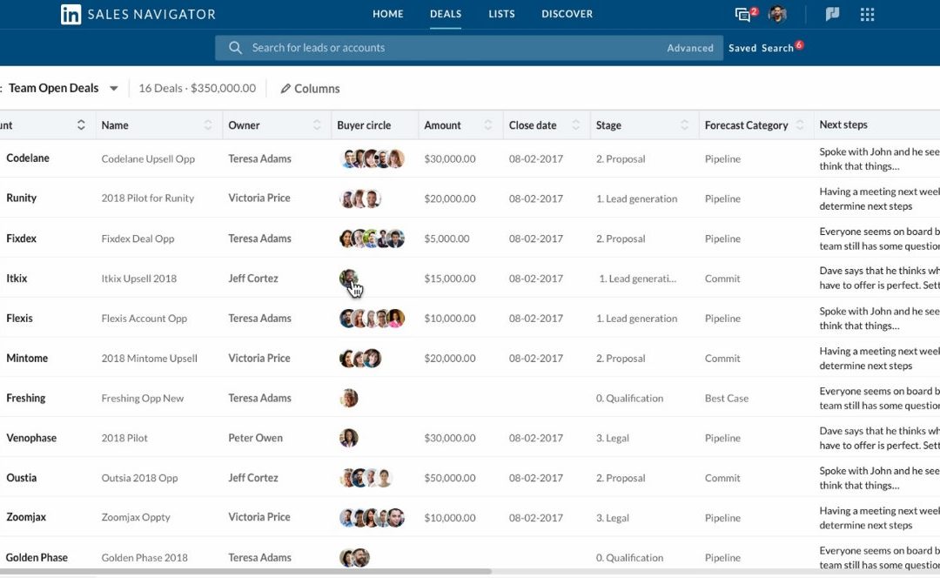Image resolution: width=940 pixels, height=578 pixels.
Task: Open the apps grid icon
Action: coord(867,15)
